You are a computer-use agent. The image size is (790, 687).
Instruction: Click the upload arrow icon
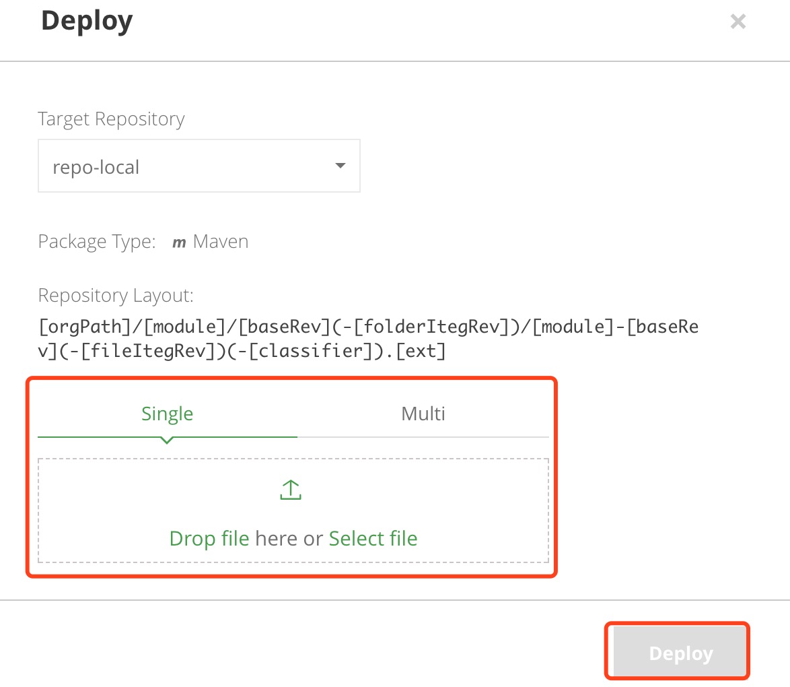pos(290,490)
